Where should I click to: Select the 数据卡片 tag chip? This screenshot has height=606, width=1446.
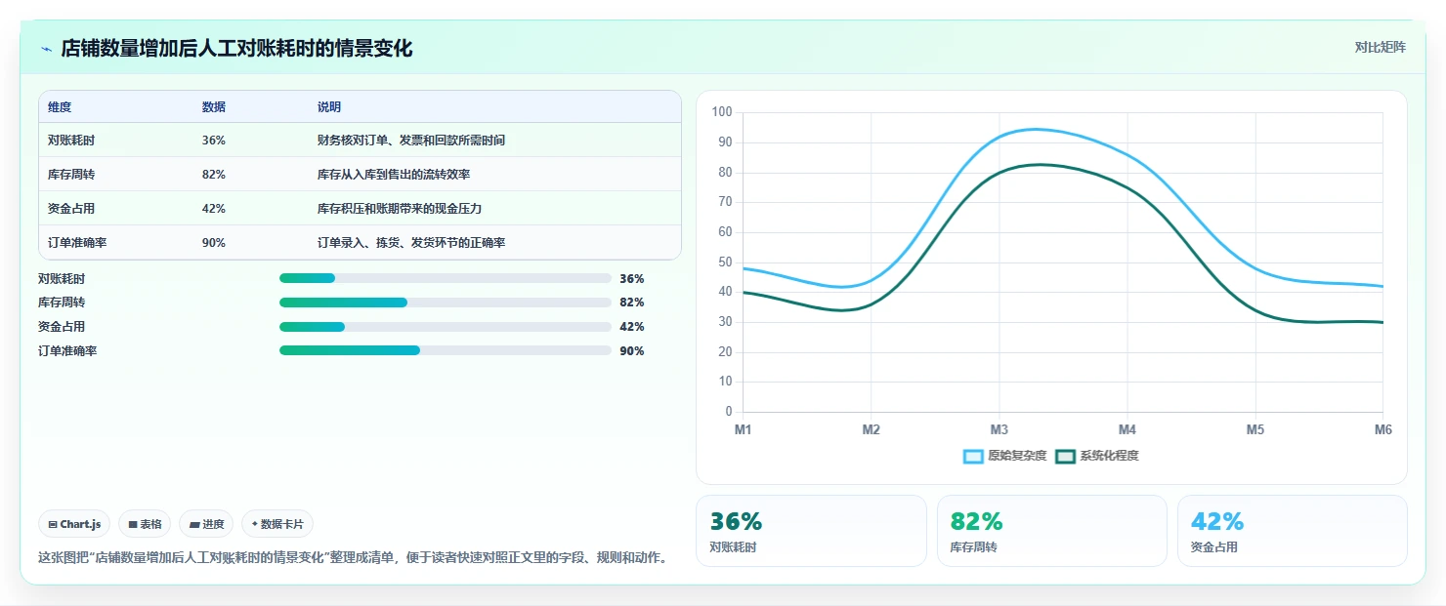(x=277, y=524)
